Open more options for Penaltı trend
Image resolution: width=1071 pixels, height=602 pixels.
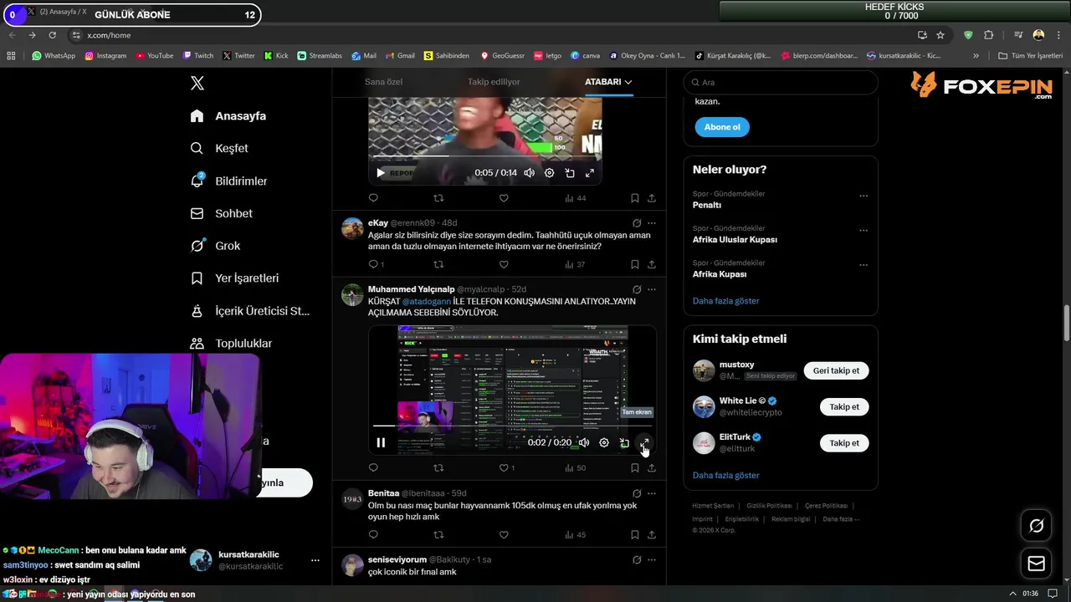[863, 196]
